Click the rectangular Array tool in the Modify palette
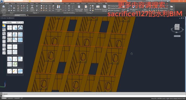This screenshot has width=186, height=100. (20, 35)
